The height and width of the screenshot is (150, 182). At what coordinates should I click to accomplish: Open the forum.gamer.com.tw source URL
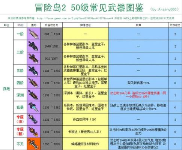pyautogui.click(x=75, y=18)
